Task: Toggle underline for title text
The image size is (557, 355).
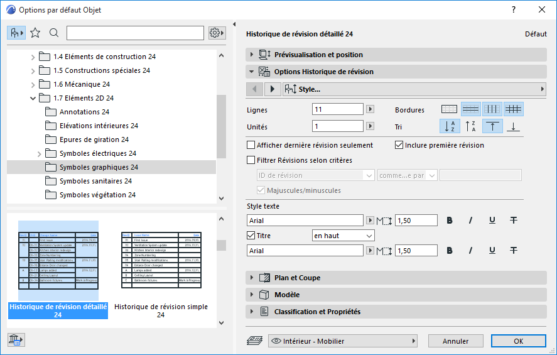Action: pyautogui.click(x=492, y=251)
